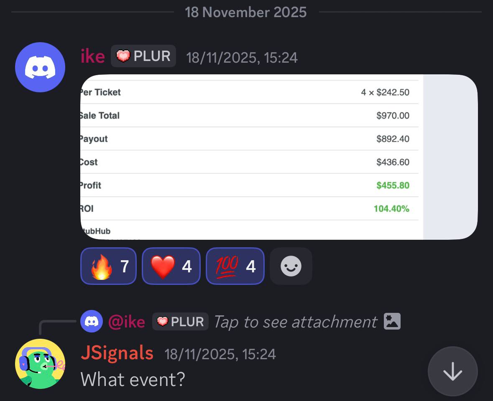
Task: Select the @ike mention in reply
Action: tap(127, 322)
